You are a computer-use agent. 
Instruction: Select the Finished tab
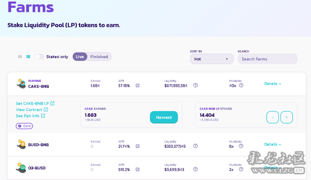[x=99, y=57]
